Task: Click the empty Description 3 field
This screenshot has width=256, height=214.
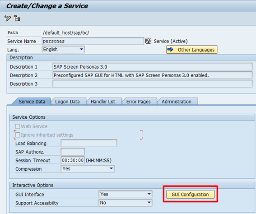Action: click(x=153, y=84)
